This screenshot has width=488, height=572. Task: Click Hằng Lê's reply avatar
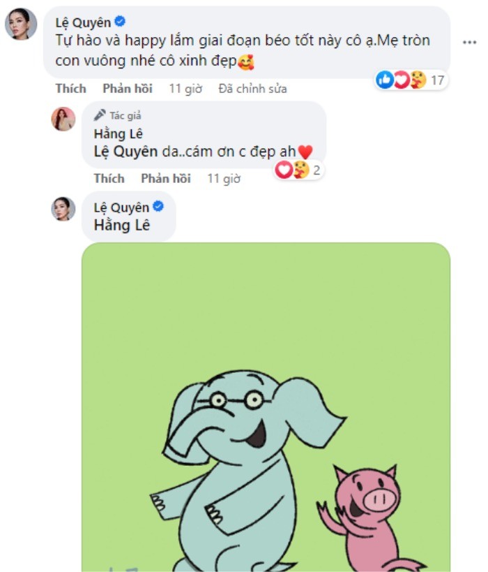click(x=63, y=119)
